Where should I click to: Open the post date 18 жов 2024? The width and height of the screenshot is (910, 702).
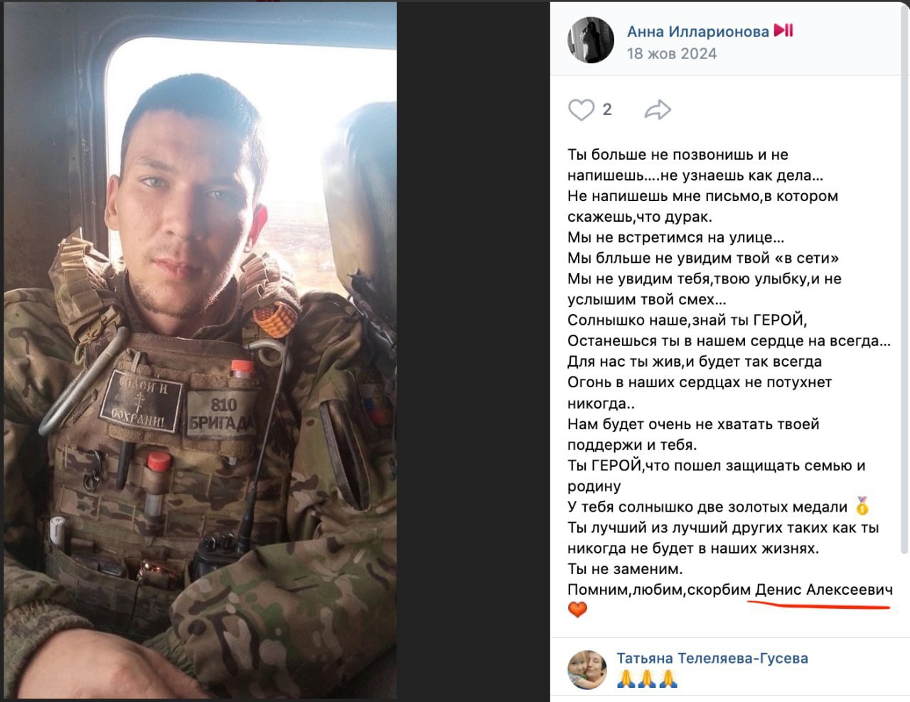pos(672,53)
